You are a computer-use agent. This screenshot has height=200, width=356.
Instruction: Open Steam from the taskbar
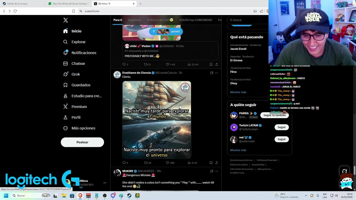[129, 196]
